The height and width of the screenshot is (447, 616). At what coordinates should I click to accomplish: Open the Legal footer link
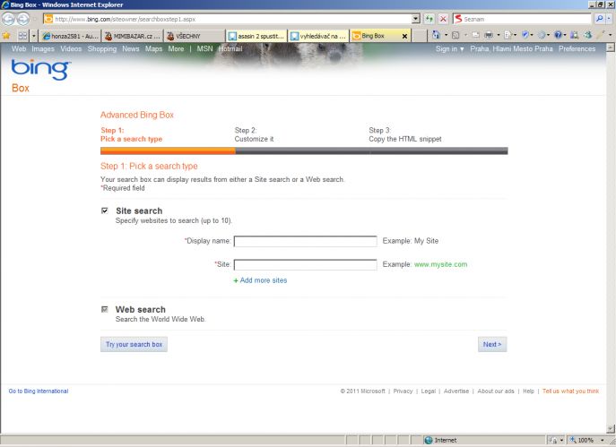tap(429, 391)
